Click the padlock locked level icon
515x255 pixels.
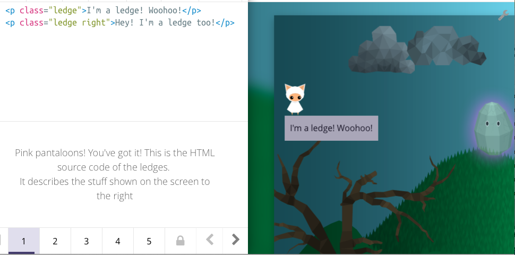(x=181, y=241)
